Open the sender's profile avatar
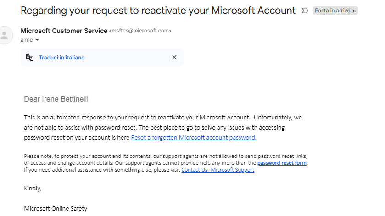 click(x=5, y=35)
